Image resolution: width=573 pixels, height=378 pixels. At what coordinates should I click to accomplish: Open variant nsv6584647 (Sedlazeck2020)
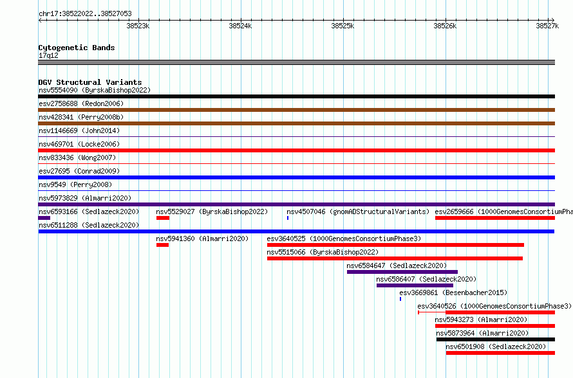coord(397,265)
